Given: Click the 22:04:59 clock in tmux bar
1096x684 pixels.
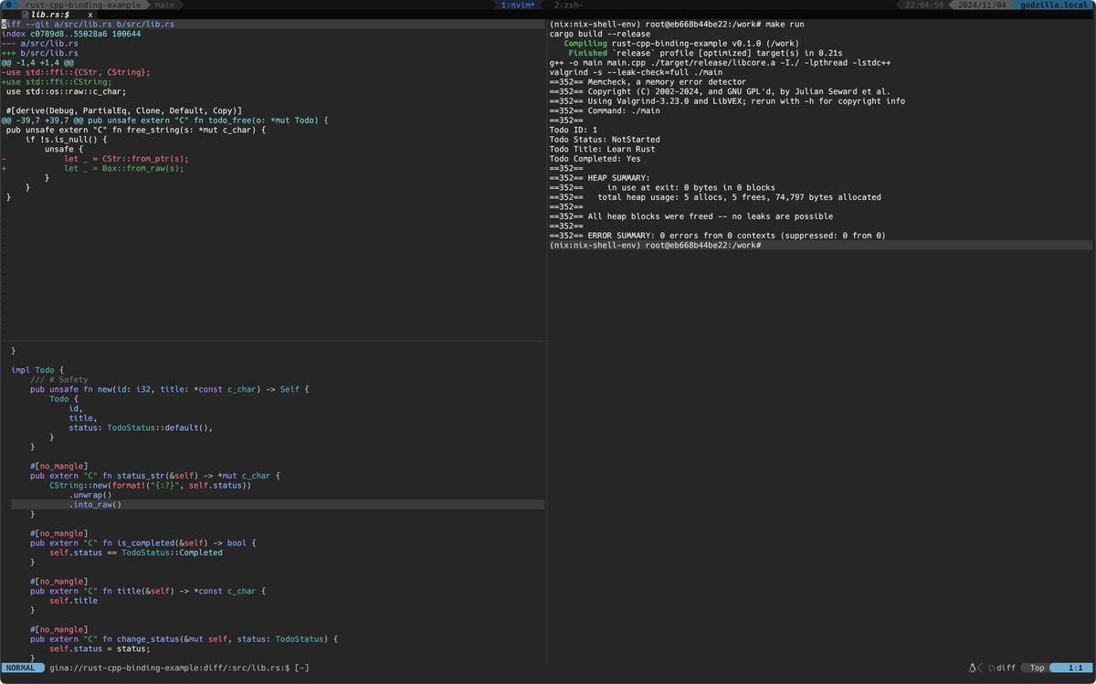Looking at the screenshot, I should [x=924, y=5].
